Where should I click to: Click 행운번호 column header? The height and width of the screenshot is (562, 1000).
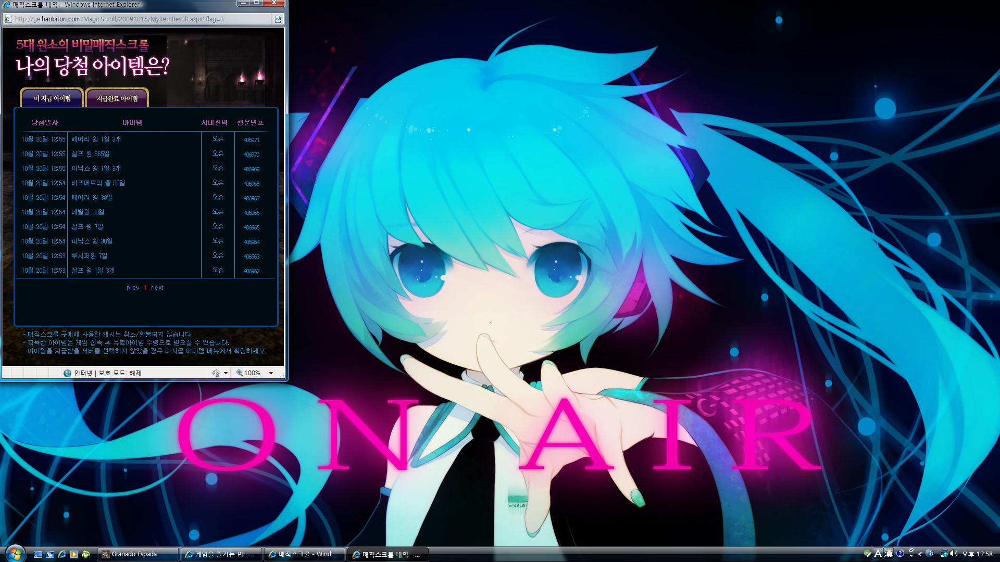pos(251,122)
